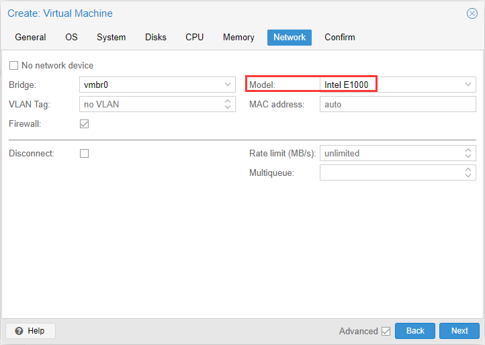Toggle the Advanced checkbox
Viewport: 485px width, 345px height.
click(386, 331)
